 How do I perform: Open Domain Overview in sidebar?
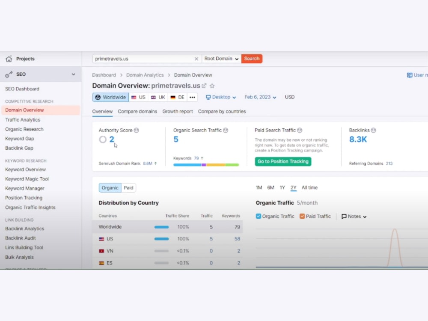point(41,110)
